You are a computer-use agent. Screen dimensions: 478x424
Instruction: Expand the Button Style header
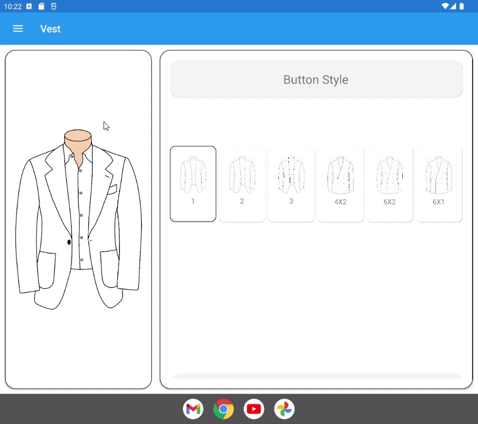pyautogui.click(x=316, y=79)
